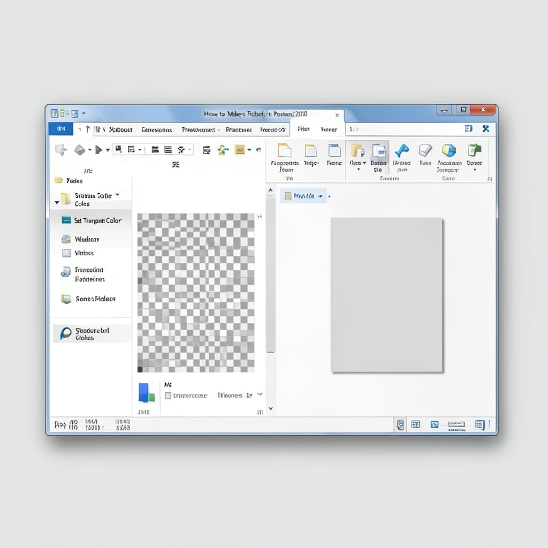The image size is (548, 548).
Task: Click the blue brush-stroke ribbon icon
Action: (402, 150)
